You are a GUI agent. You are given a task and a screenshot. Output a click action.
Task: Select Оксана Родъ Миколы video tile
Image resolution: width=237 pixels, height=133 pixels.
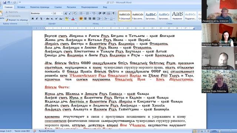coord(219,81)
